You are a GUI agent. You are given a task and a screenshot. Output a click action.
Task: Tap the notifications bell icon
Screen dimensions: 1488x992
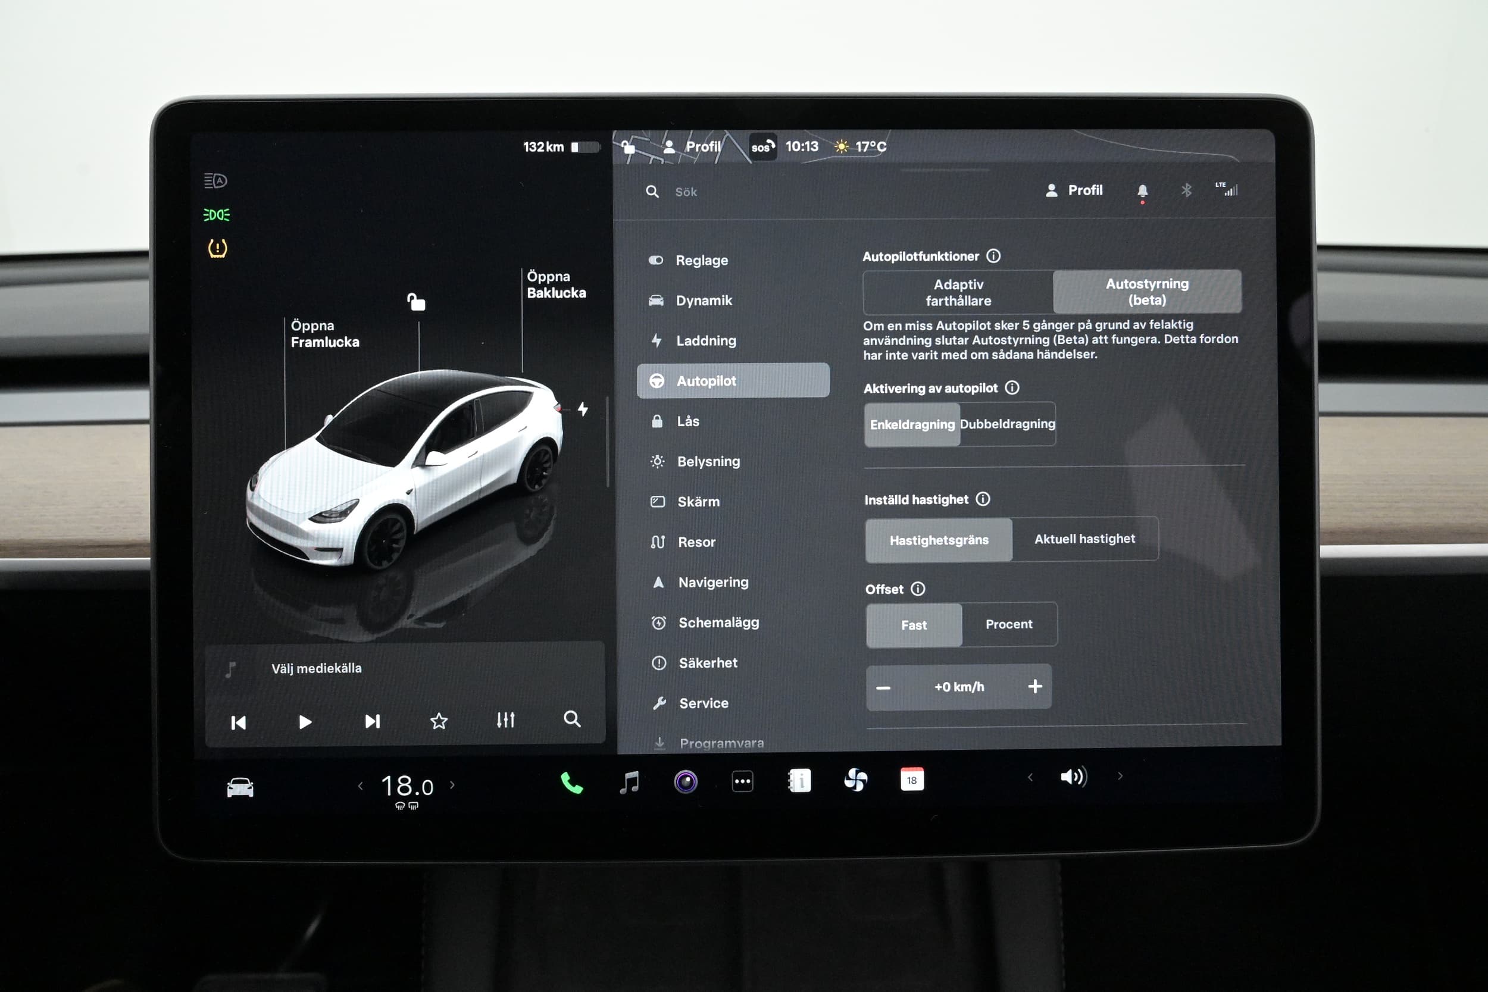pyautogui.click(x=1143, y=190)
